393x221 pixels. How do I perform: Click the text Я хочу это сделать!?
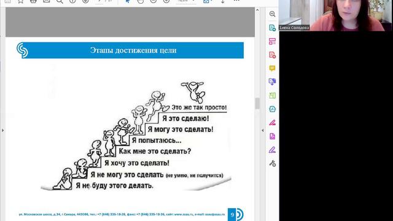[x=137, y=163]
